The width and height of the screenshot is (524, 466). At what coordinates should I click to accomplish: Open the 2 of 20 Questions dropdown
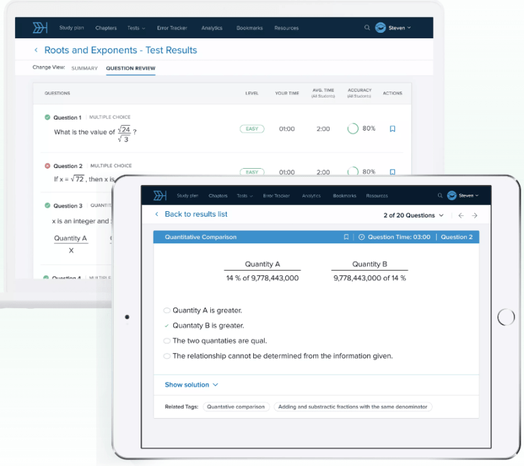tap(413, 215)
